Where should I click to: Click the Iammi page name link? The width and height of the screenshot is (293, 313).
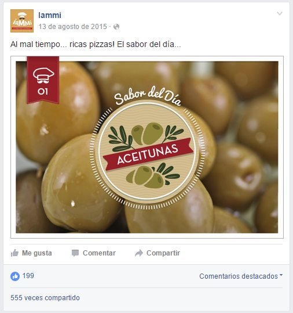50,15
